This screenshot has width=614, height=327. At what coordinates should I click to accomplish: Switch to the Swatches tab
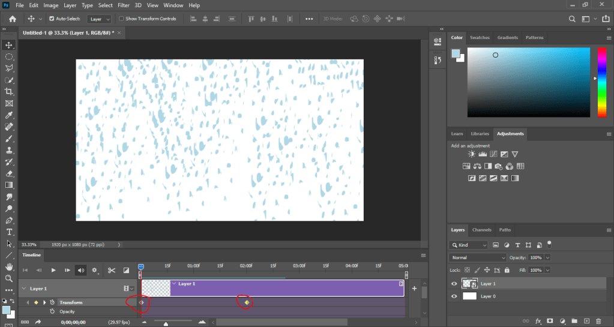click(x=480, y=38)
